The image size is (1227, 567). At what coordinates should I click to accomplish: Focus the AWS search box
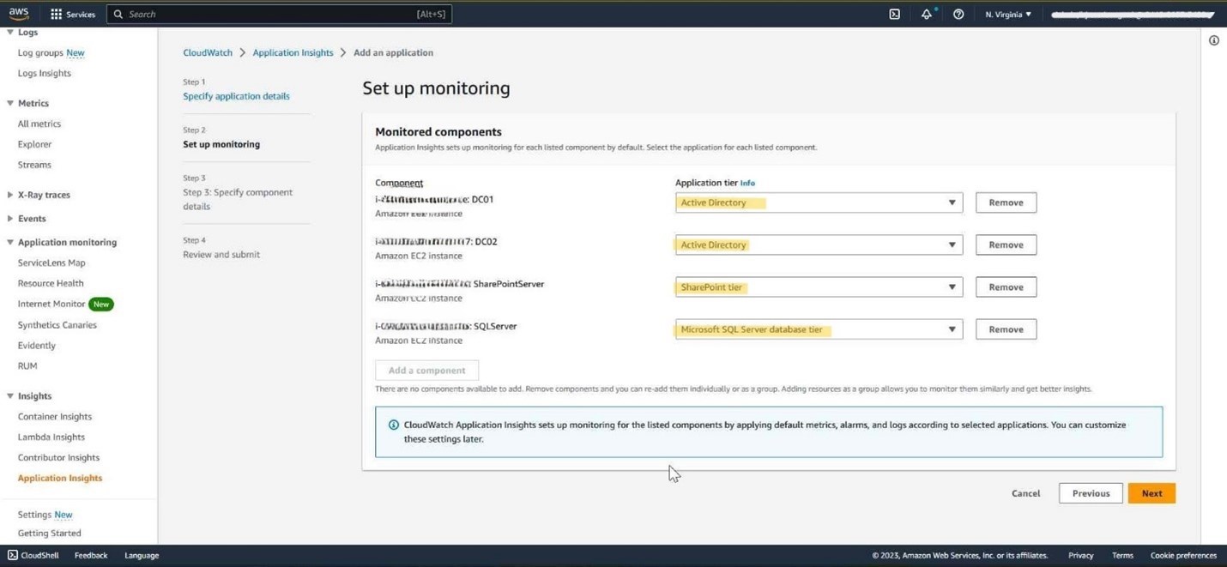click(x=279, y=14)
